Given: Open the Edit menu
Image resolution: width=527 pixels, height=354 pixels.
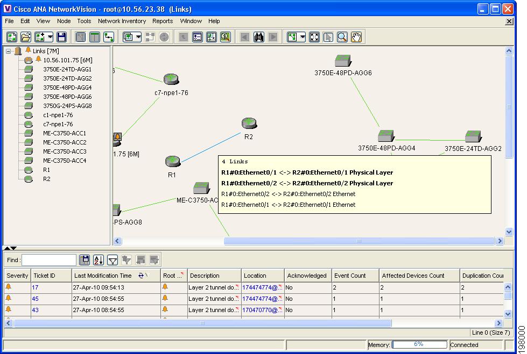Looking at the screenshot, I should tap(25, 21).
